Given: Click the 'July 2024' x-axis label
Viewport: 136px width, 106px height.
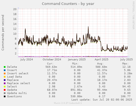Looking at the screenshot, I should (x=27, y=60).
